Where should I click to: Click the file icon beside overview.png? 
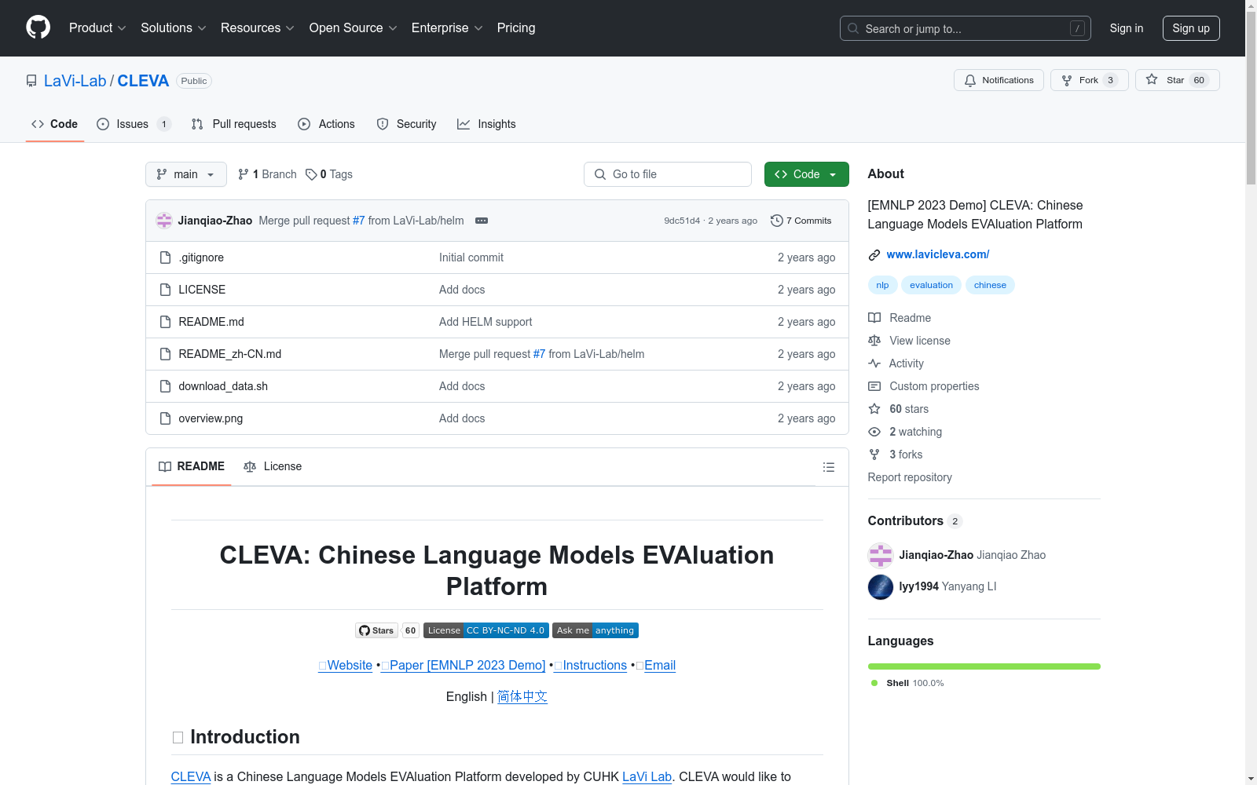tap(165, 418)
